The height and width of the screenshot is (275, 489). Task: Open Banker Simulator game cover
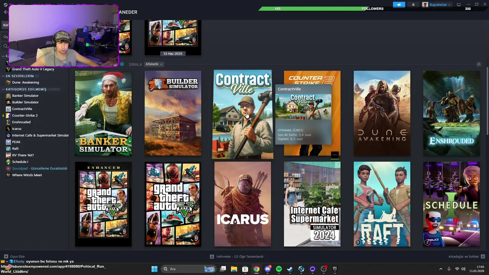coord(103,113)
